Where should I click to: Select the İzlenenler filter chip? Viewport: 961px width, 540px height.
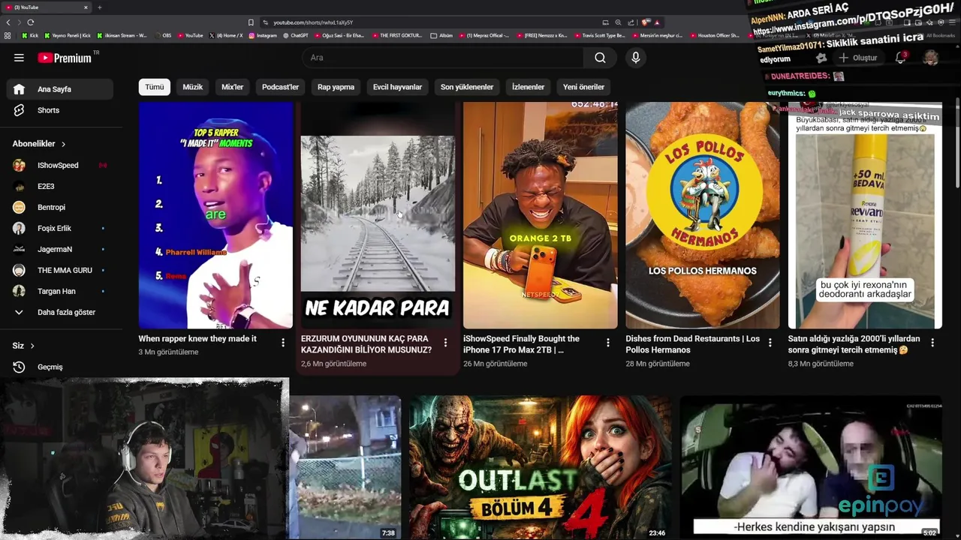click(x=528, y=87)
